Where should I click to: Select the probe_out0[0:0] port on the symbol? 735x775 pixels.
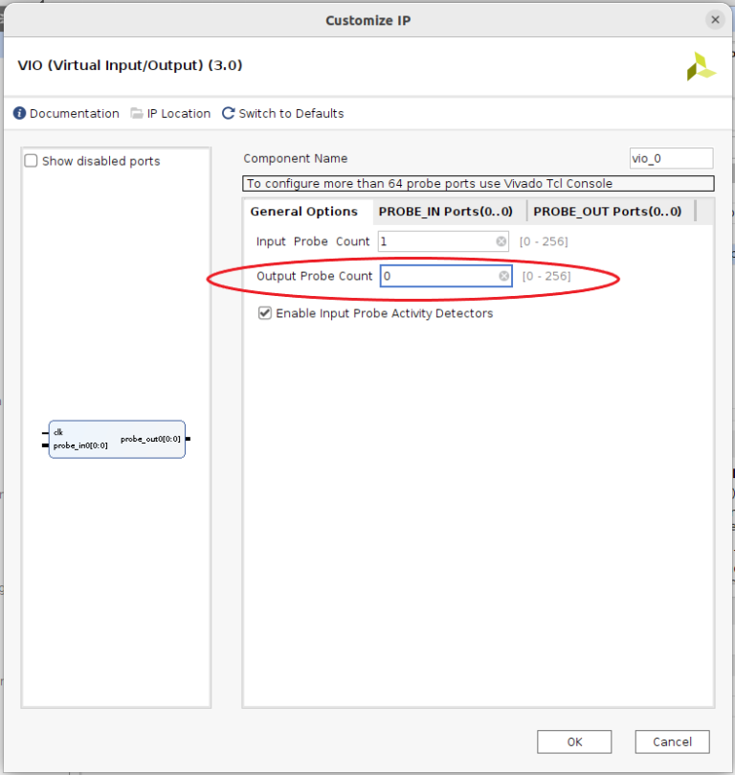(x=151, y=439)
